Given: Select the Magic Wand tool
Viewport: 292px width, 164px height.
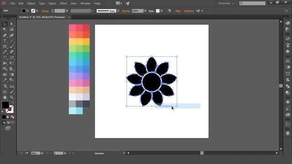Looking at the screenshot, I should click(x=5, y=30).
